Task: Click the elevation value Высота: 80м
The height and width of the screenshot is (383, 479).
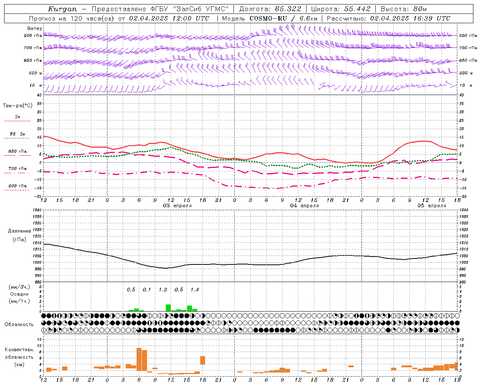Action: pyautogui.click(x=404, y=9)
